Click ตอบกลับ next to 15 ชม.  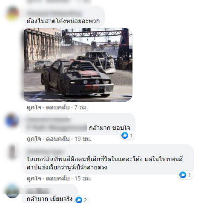[x=58, y=178]
